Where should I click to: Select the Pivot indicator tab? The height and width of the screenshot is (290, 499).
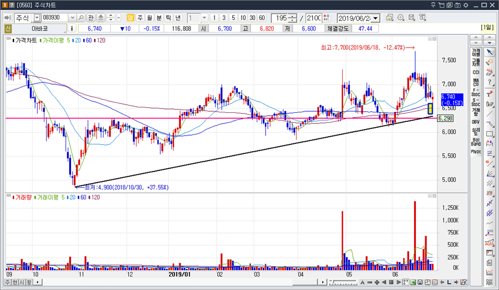476,152
